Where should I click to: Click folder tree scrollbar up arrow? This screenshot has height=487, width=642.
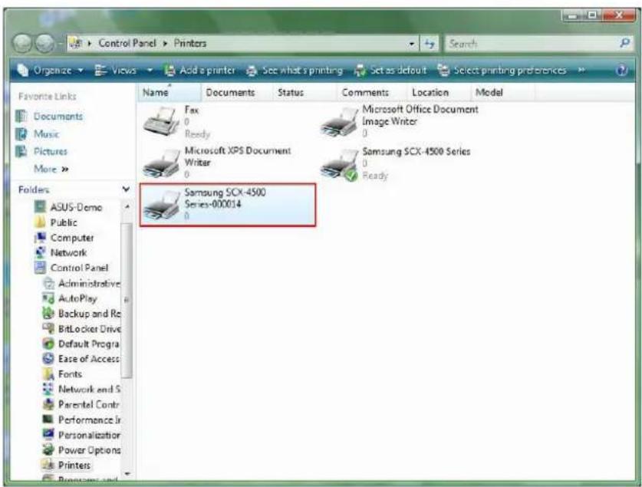[x=127, y=206]
